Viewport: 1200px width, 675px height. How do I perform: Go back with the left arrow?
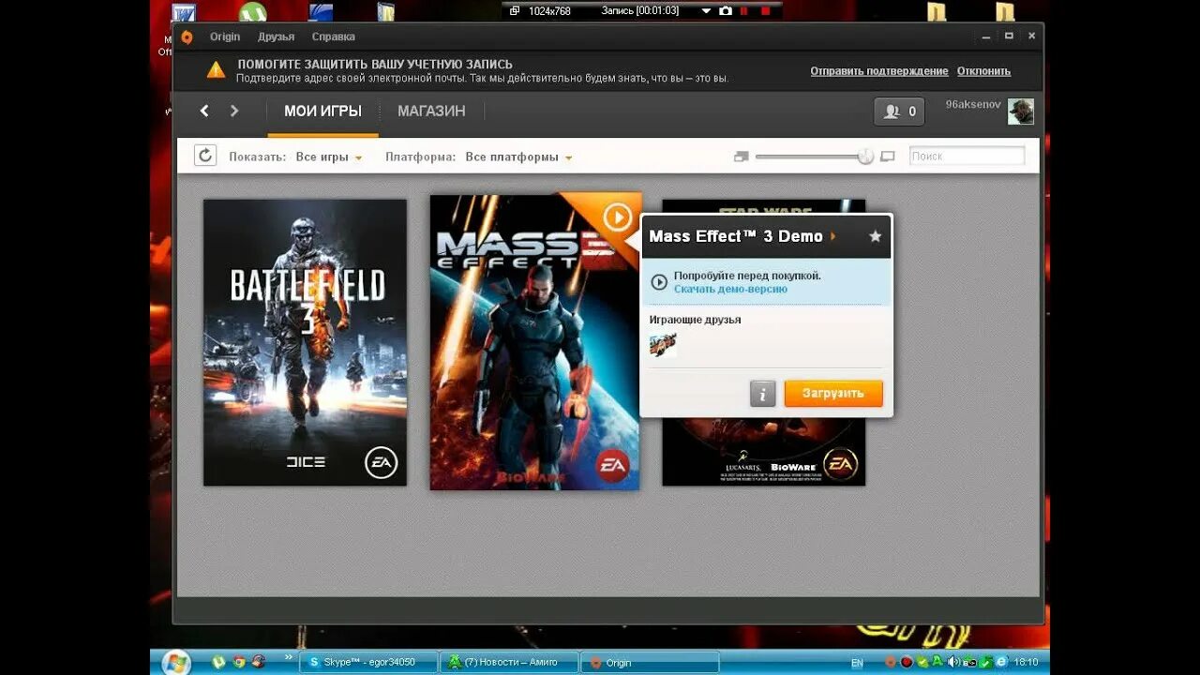[204, 111]
